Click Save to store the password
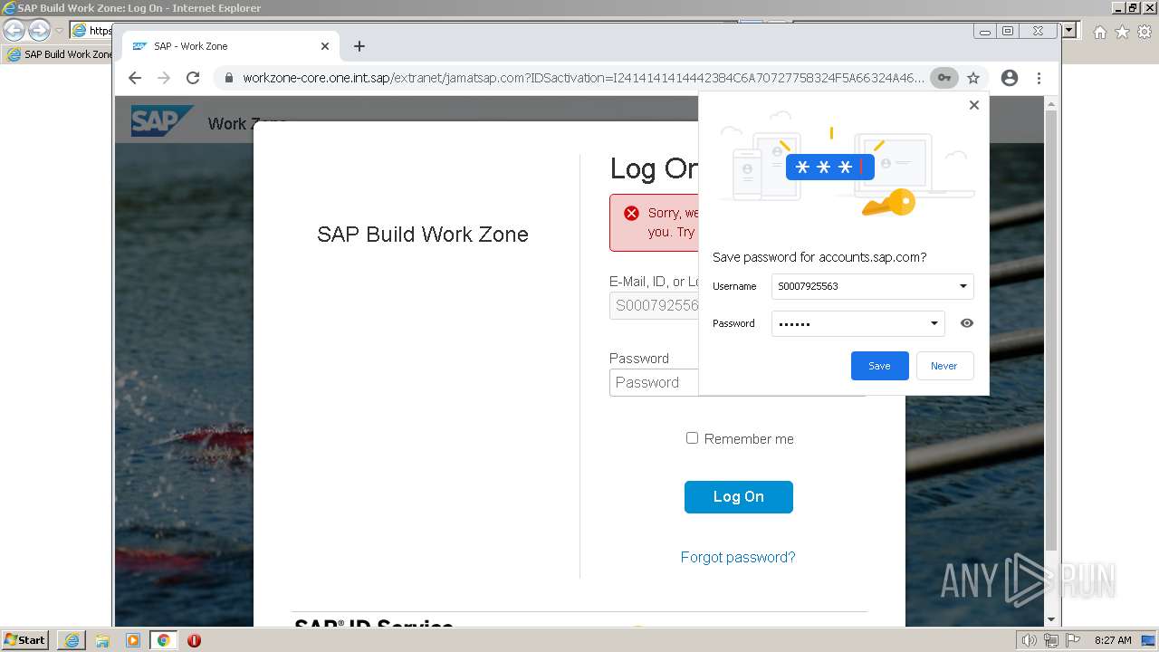Image resolution: width=1159 pixels, height=652 pixels. pyautogui.click(x=879, y=366)
